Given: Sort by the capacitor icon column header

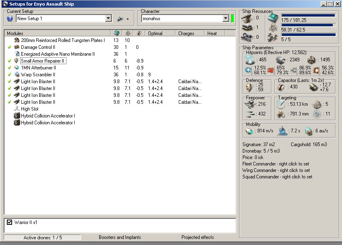Looking at the screenshot, I should [139, 34].
